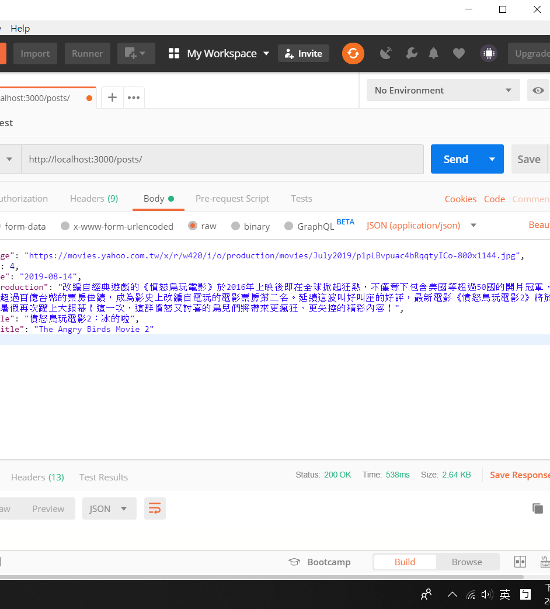Open Windows People icon in taskbar

tap(426, 594)
